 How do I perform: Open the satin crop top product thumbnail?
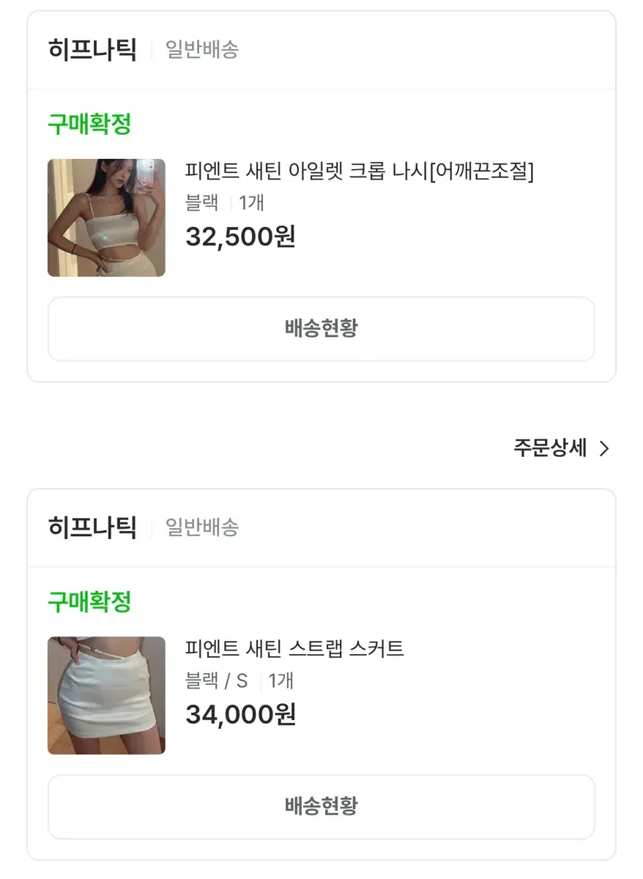[x=106, y=218]
